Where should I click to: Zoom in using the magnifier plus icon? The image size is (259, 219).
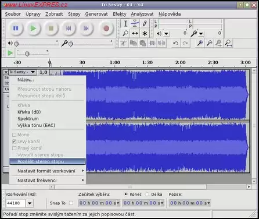(200, 43)
